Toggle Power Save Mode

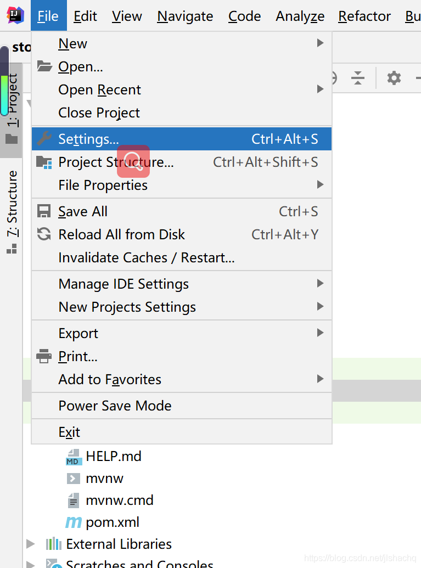point(115,406)
